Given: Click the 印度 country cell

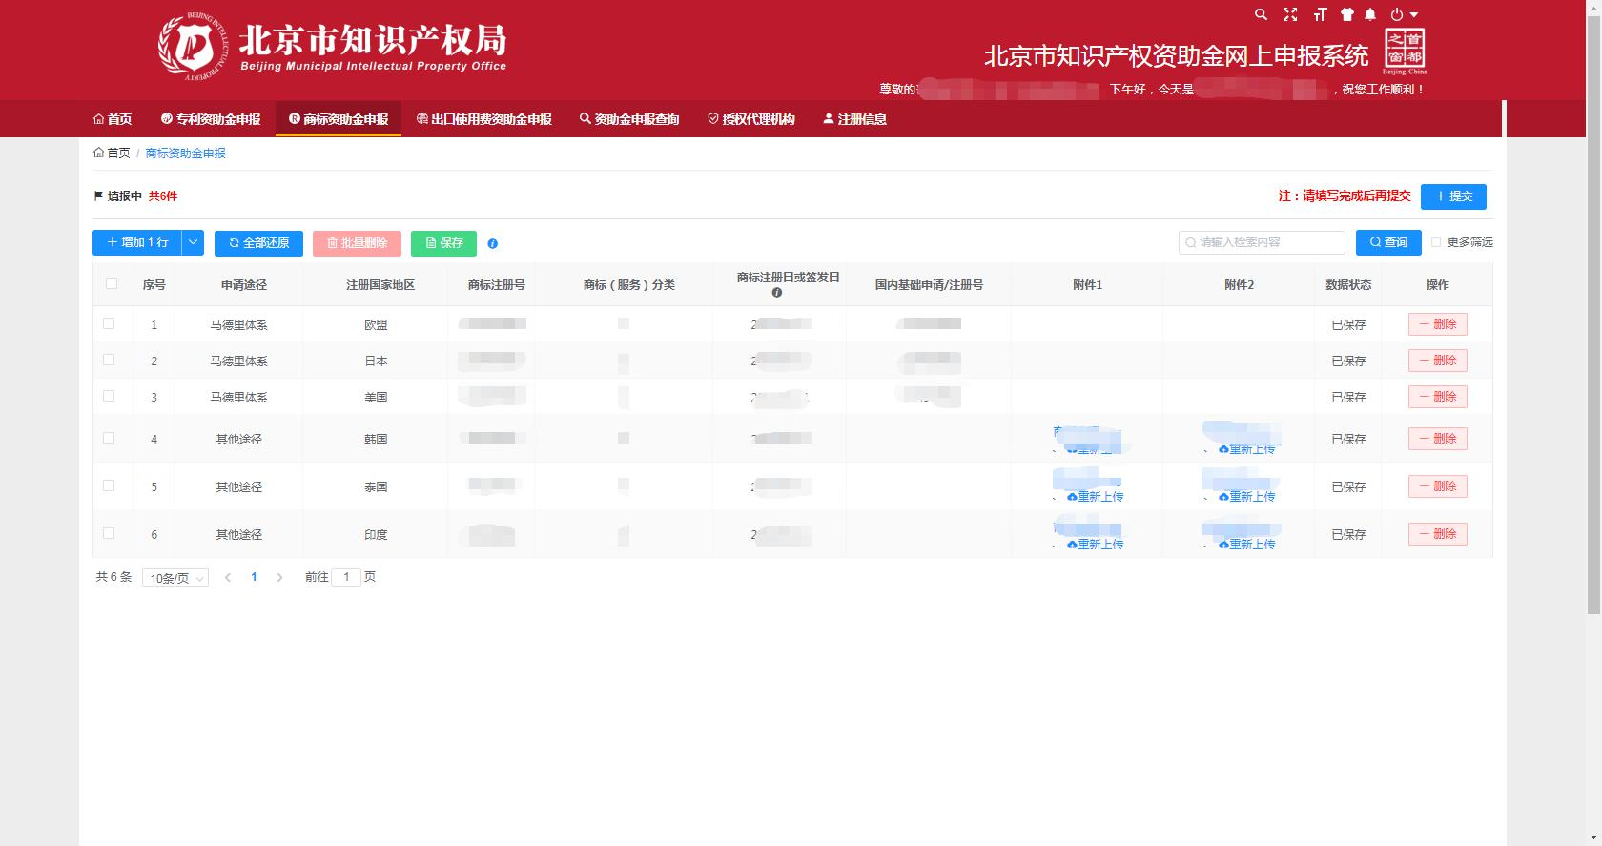Looking at the screenshot, I should point(376,535).
